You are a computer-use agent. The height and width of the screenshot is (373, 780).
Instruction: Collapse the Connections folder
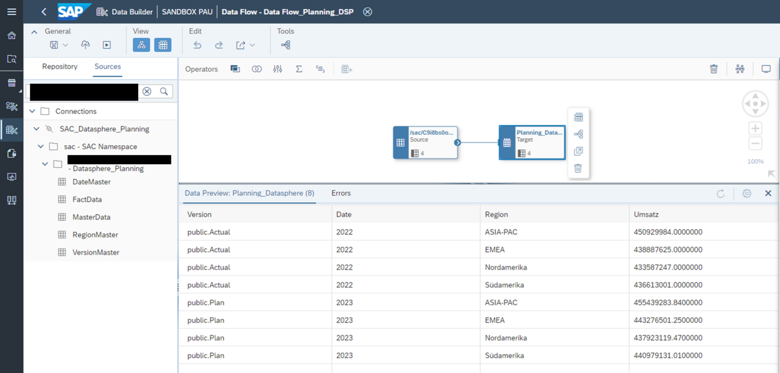click(x=32, y=111)
